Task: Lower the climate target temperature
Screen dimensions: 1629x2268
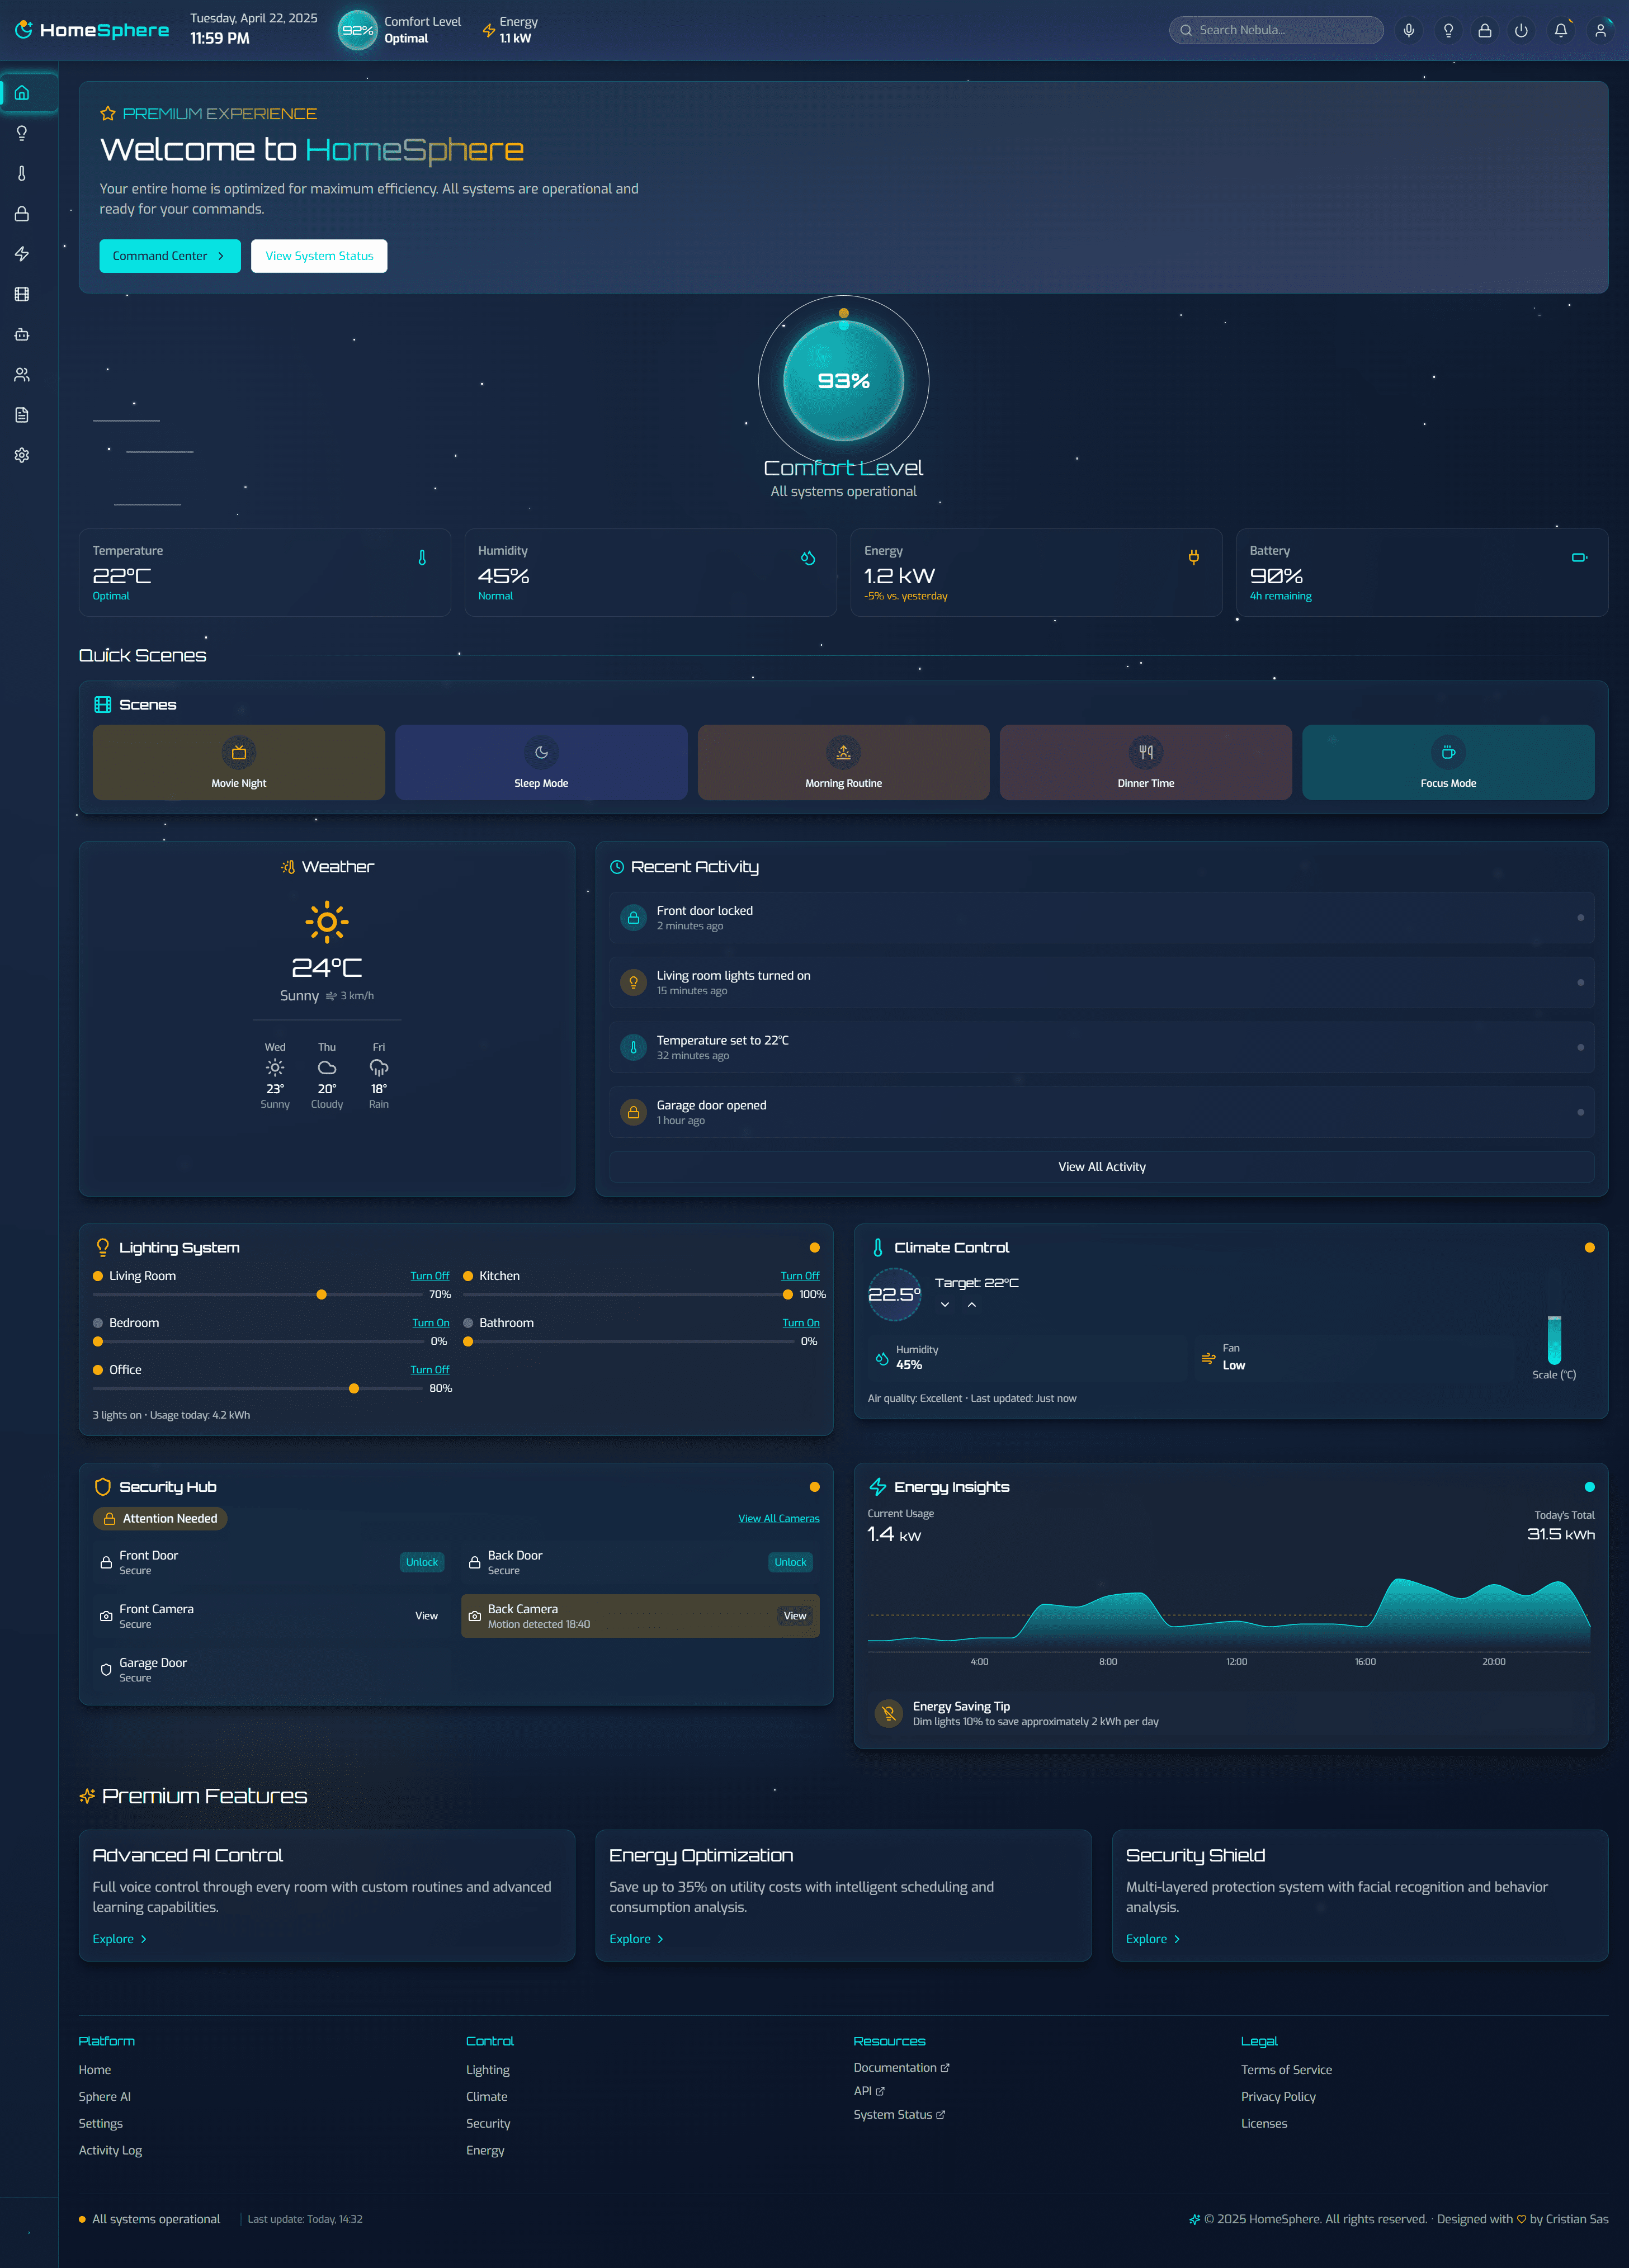Action: (945, 1305)
